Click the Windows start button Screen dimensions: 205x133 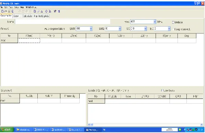tap(7, 130)
